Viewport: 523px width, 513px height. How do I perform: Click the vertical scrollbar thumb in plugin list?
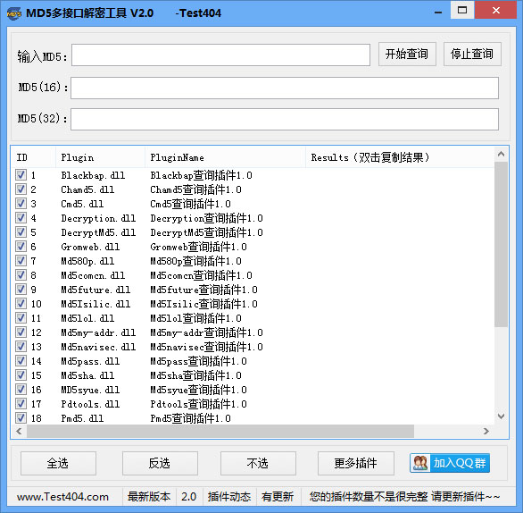501,245
